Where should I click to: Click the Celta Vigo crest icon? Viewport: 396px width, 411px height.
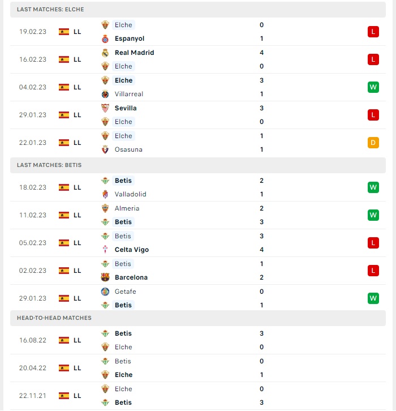click(105, 250)
